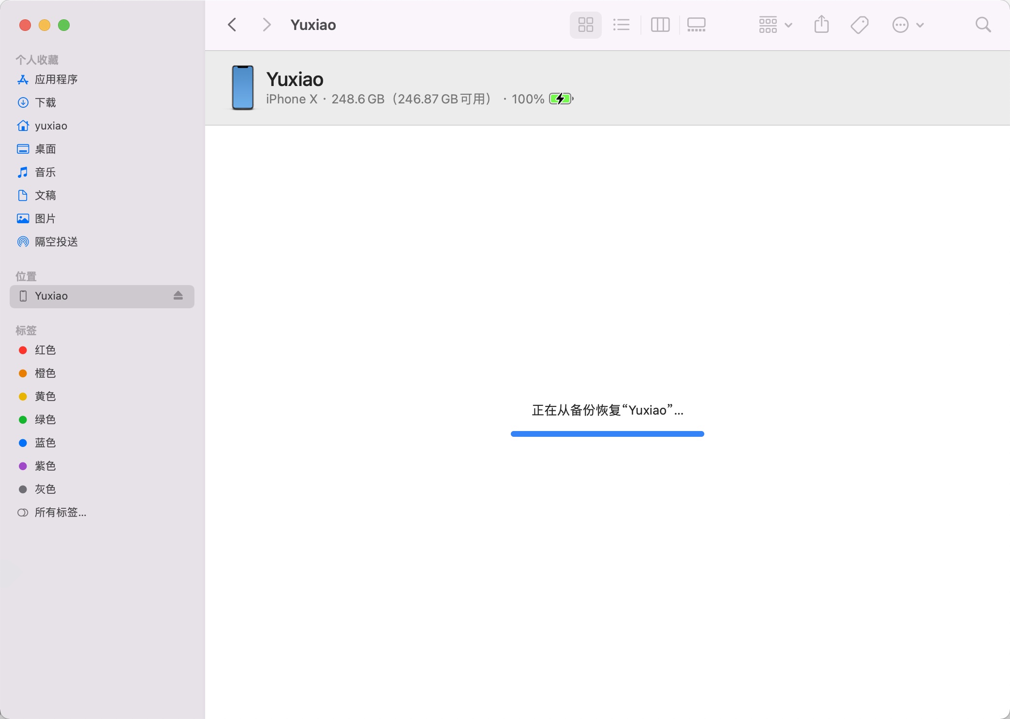This screenshot has width=1010, height=719.
Task: Click the iPhone X device thumbnail
Action: pyautogui.click(x=243, y=87)
